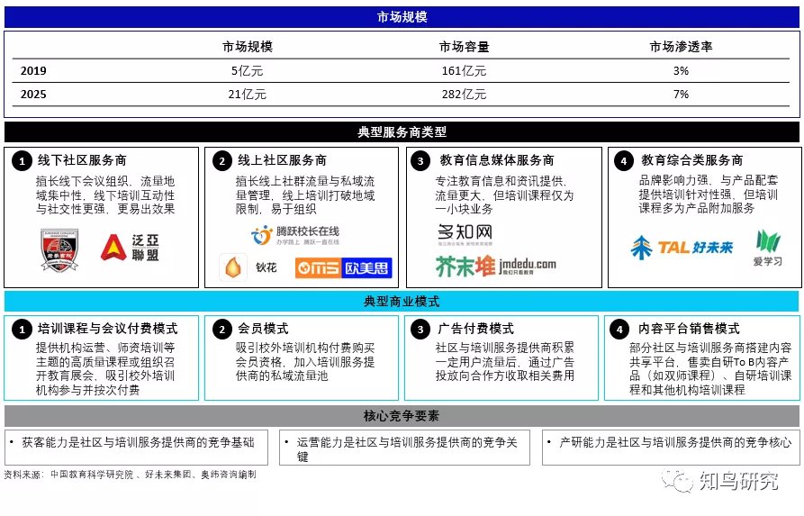
Task: Click the cyan 典型商业模式 header bar
Action: click(402, 302)
